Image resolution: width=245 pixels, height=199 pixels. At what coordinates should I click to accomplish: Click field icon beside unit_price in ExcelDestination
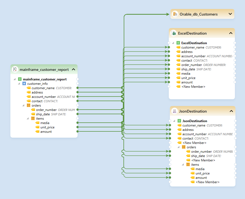[178, 78]
